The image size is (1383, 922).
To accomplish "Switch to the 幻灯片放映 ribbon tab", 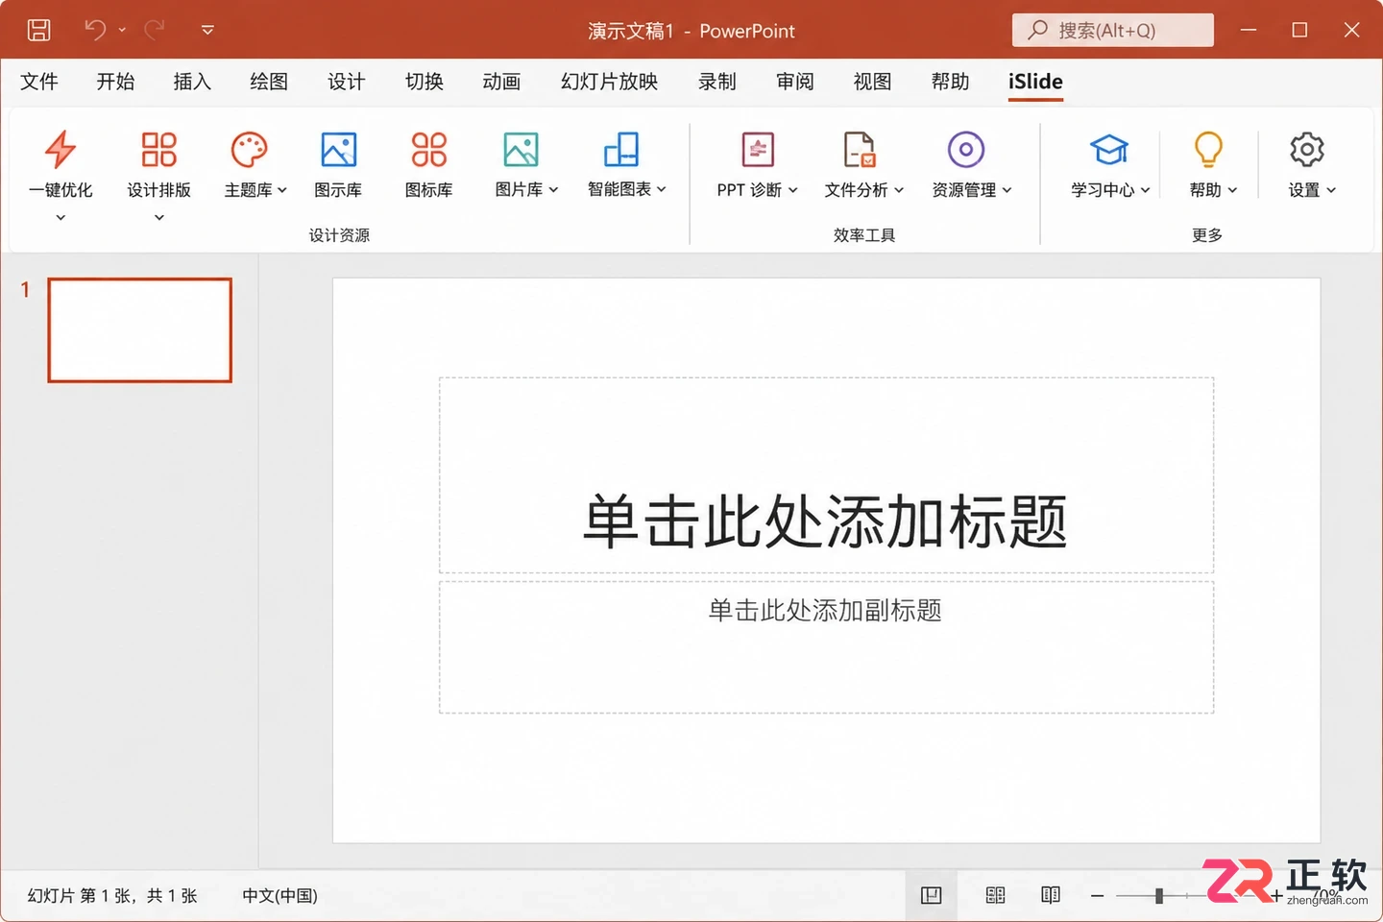I will [610, 82].
